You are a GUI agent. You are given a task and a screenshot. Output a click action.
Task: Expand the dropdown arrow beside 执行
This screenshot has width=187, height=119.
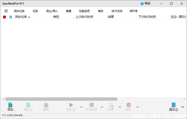coord(81,107)
